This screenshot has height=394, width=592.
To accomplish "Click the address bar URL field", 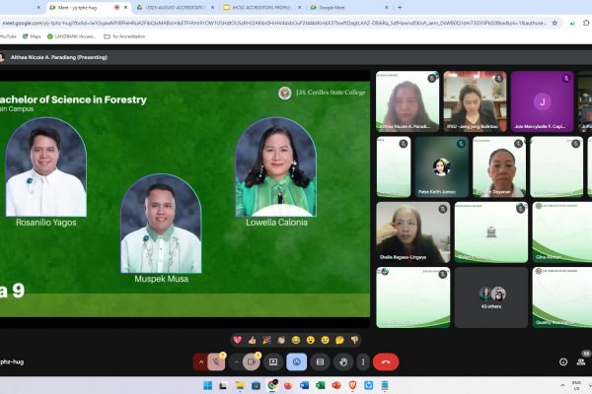I will click(274, 23).
